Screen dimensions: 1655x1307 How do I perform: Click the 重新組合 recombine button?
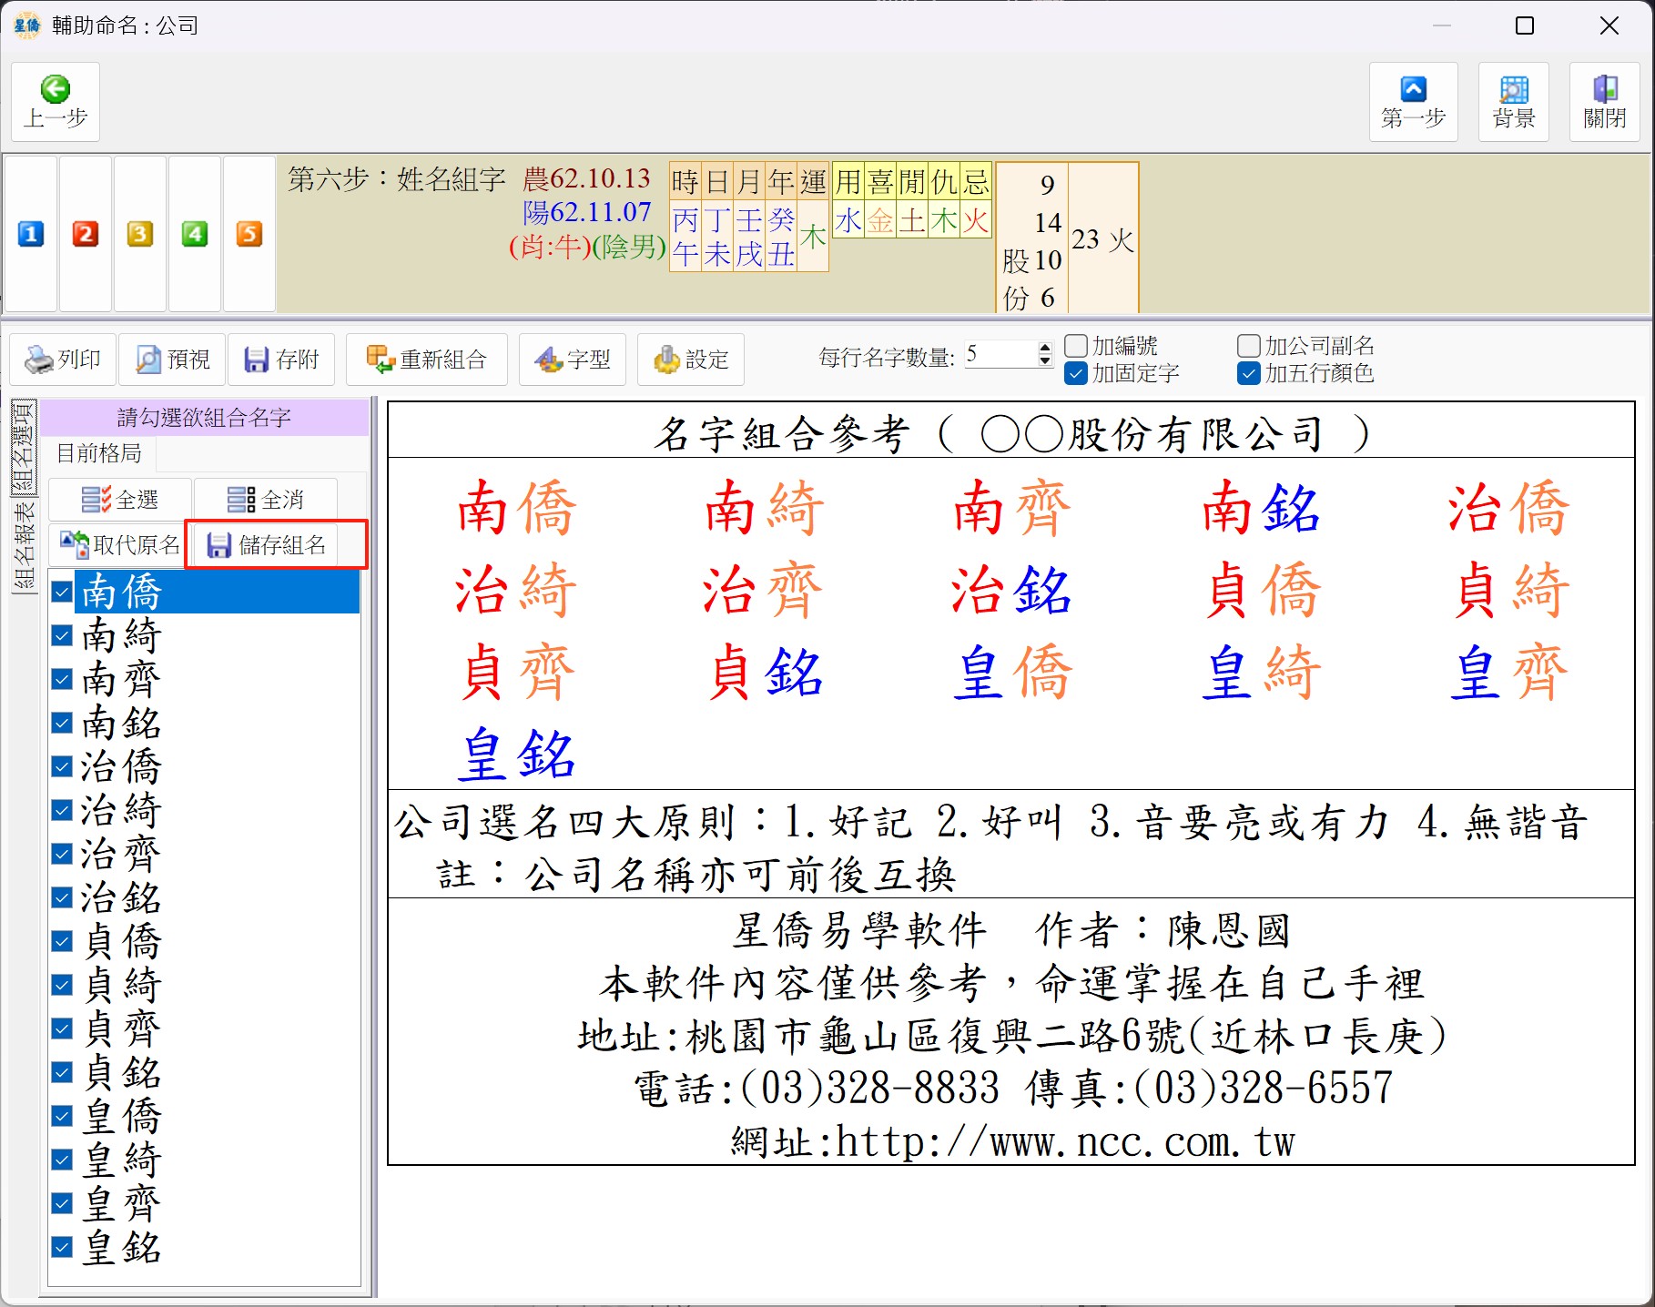426,360
